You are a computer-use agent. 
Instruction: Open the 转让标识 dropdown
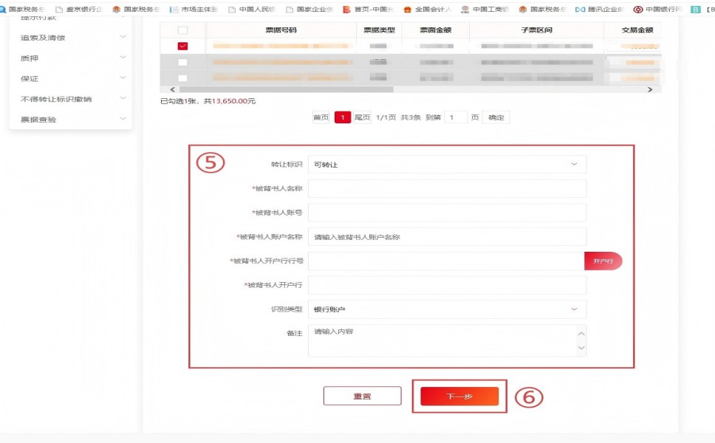[447, 165]
